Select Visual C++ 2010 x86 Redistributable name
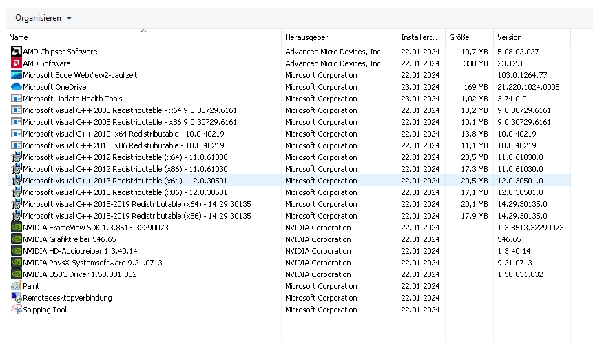Viewport: 593px width, 342px height. click(x=124, y=145)
